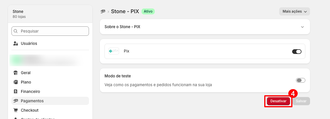330x119 pixels.
Task: Click the Pagamentos hand icon in sidebar
Action: pos(16,101)
